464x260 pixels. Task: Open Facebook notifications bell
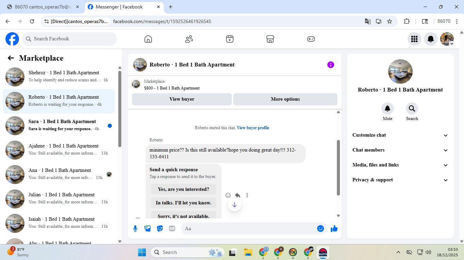[x=431, y=39]
